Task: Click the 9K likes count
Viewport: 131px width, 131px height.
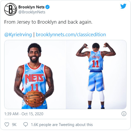Action: tap(14, 125)
